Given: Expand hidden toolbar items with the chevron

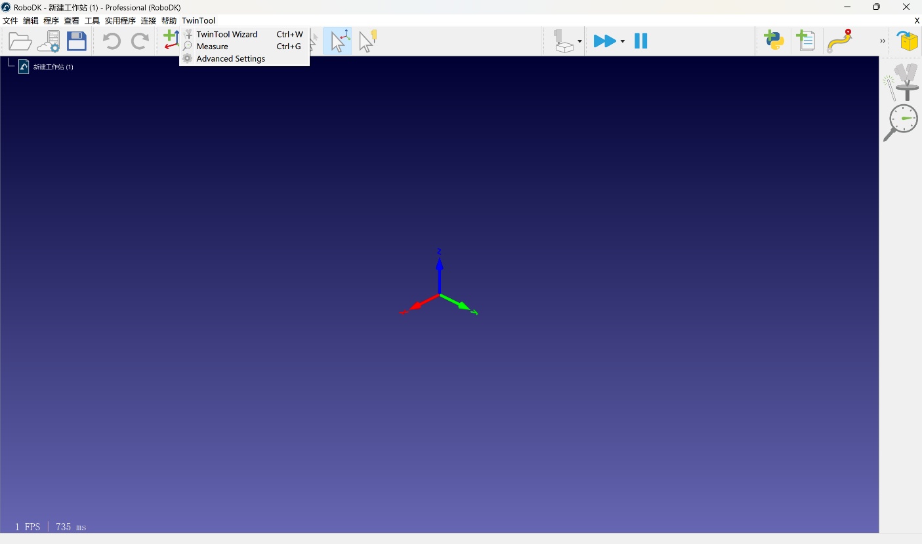Looking at the screenshot, I should click(882, 41).
